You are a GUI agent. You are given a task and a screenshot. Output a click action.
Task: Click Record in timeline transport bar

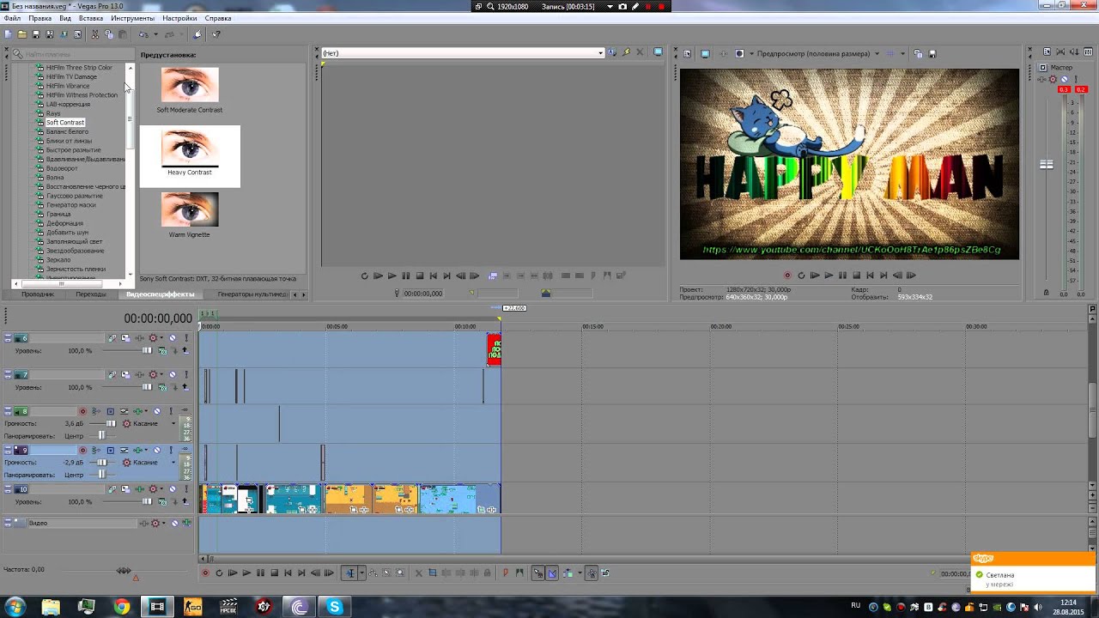click(204, 573)
